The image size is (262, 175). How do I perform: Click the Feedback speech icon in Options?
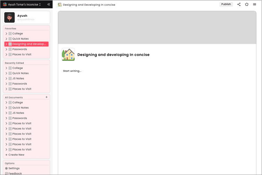point(6,174)
